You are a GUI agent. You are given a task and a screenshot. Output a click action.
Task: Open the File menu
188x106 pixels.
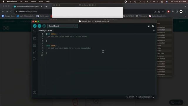point(21,1)
